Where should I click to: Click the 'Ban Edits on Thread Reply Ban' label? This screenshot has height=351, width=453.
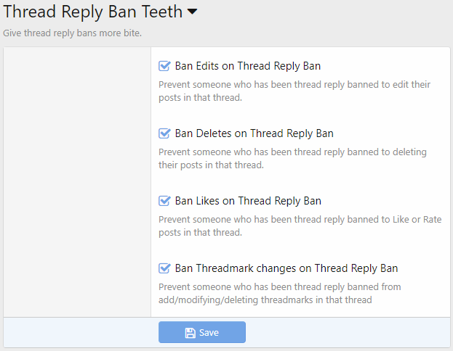pyautogui.click(x=248, y=67)
